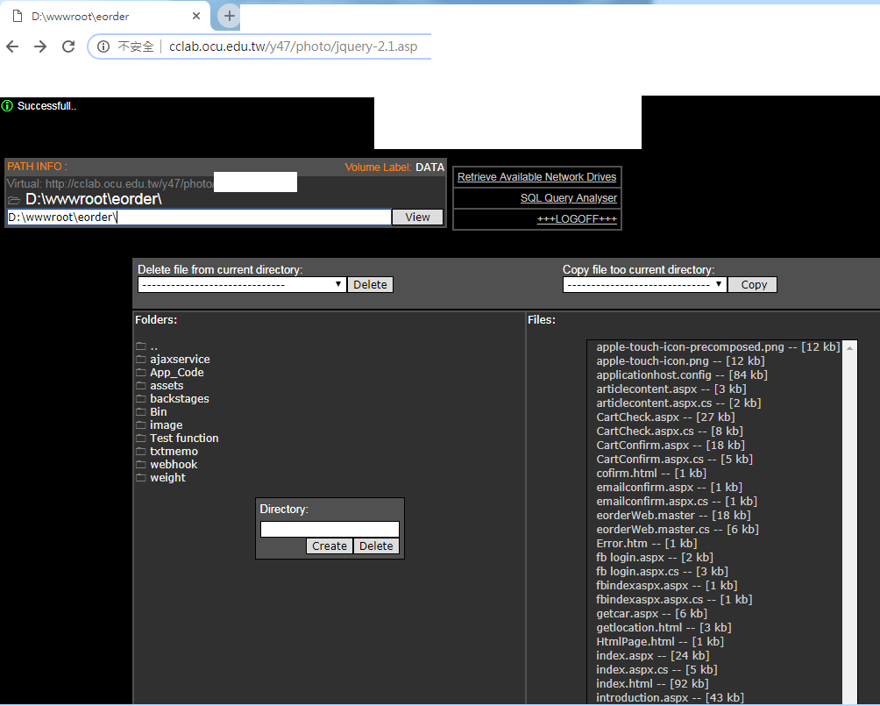Click the address bar URL
Image resolution: width=880 pixels, height=706 pixels.
click(293, 46)
